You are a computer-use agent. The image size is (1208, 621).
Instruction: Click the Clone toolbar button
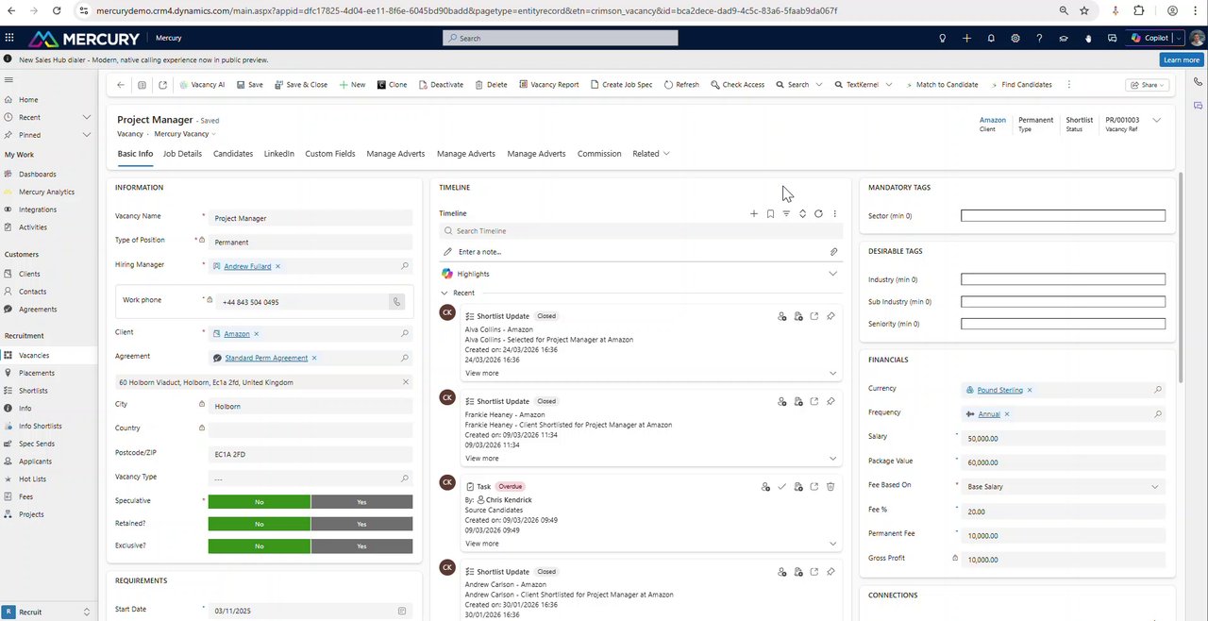tap(392, 85)
